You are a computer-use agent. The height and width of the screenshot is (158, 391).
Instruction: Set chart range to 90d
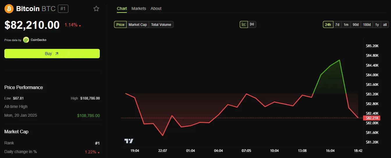356,24
